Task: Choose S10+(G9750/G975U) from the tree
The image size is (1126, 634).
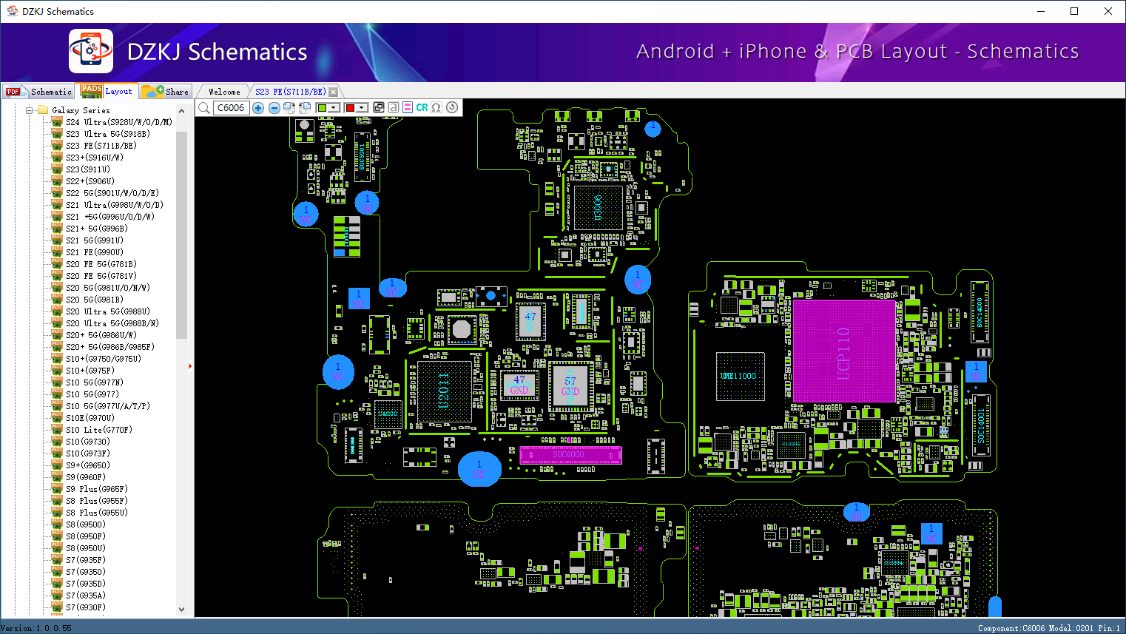Action: pos(103,359)
